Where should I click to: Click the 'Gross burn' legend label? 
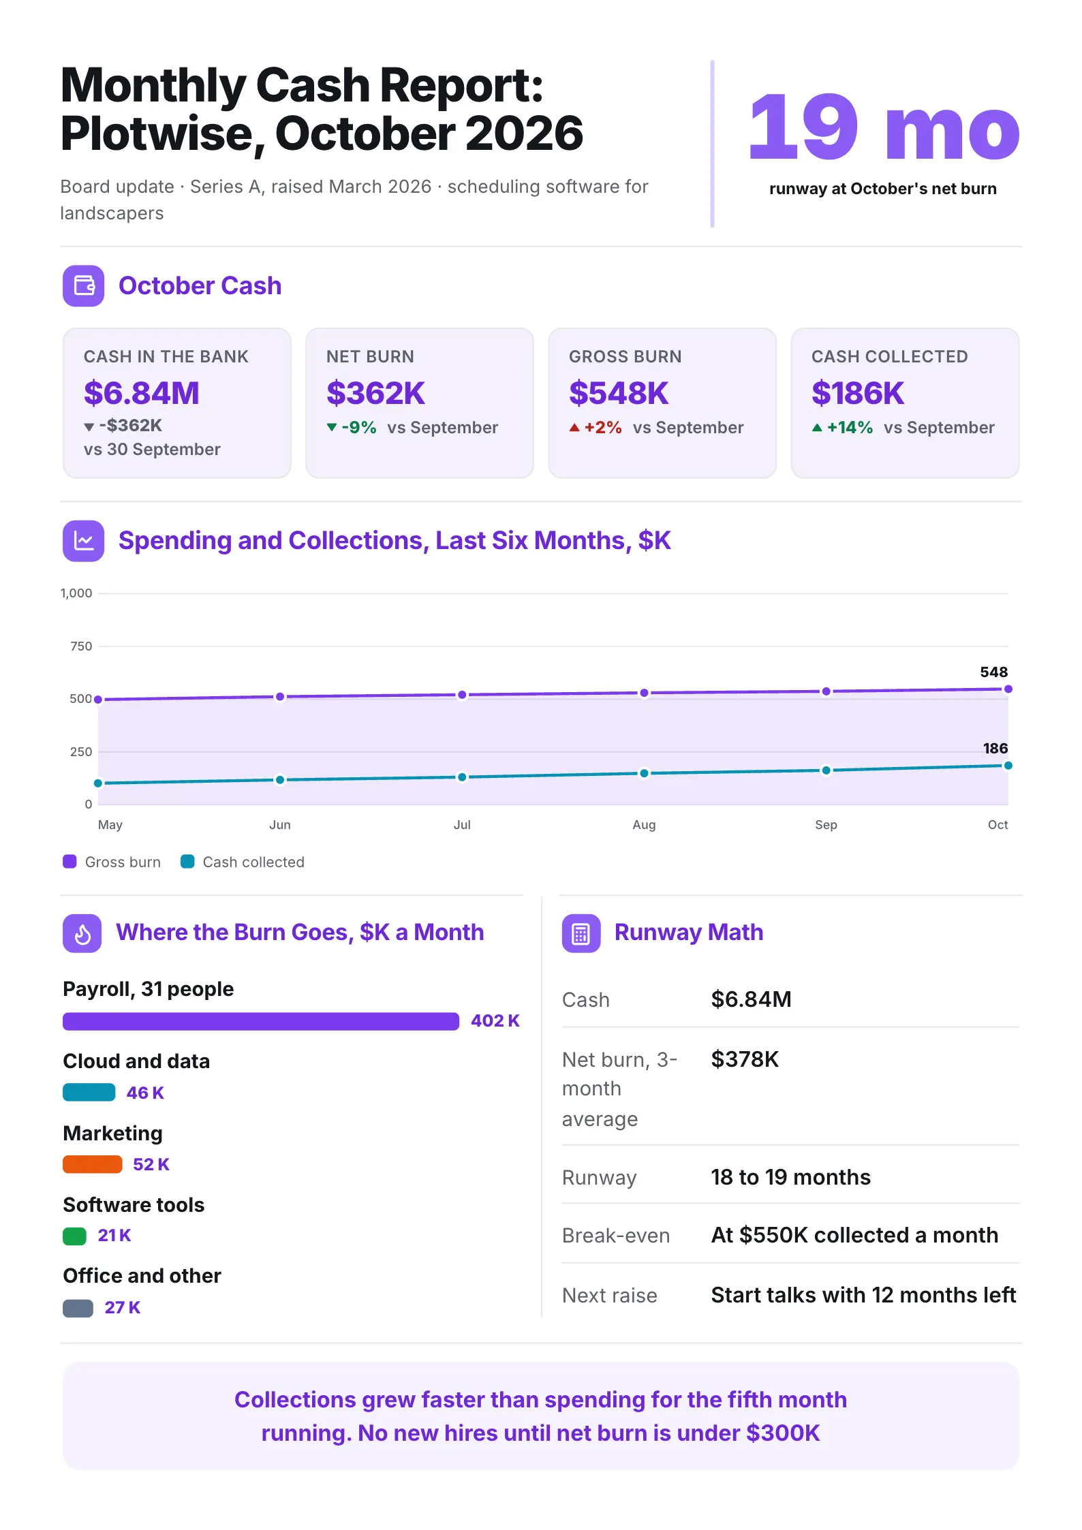[x=123, y=862]
